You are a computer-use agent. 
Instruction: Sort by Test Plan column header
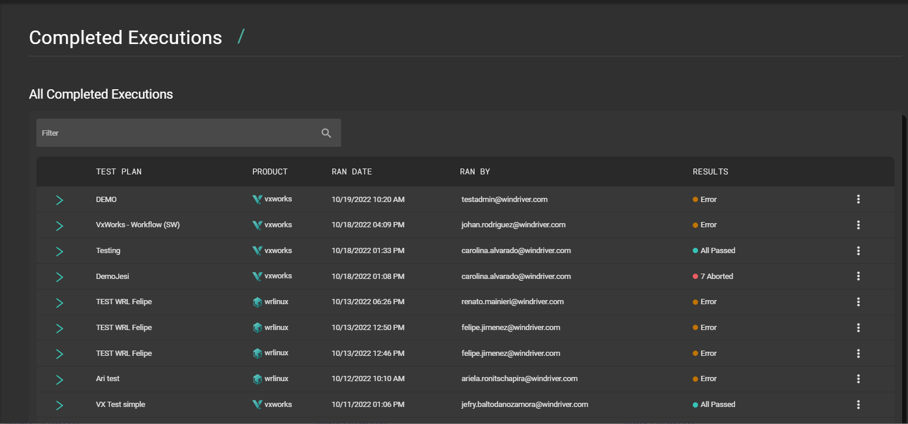[119, 172]
